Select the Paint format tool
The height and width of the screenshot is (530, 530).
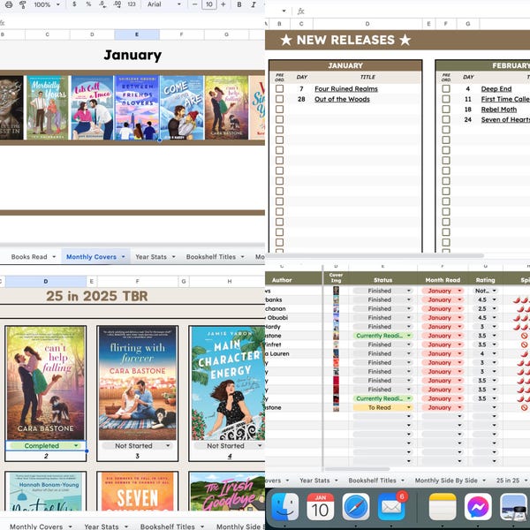(x=23, y=4)
